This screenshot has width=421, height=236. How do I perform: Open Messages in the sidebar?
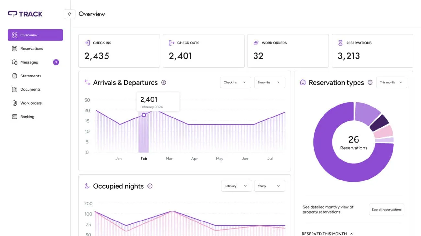29,62
